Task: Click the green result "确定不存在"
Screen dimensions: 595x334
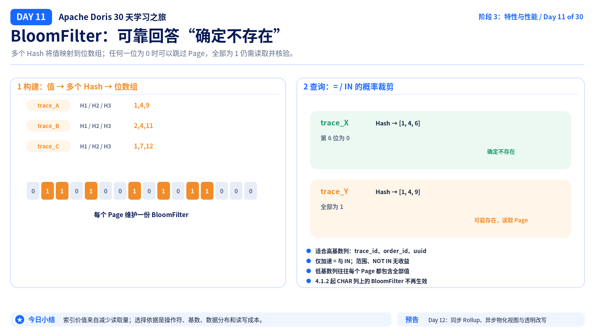Action: point(501,152)
